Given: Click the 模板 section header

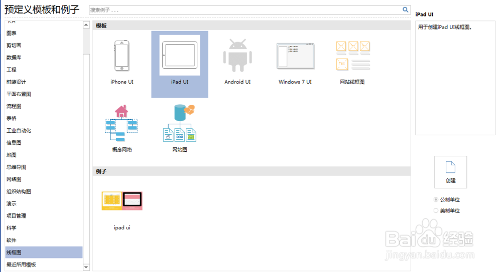Looking at the screenshot, I should (252, 26).
